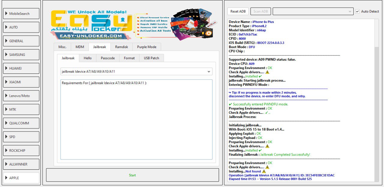Click the green Start button
384x187 pixels.
coord(132,175)
